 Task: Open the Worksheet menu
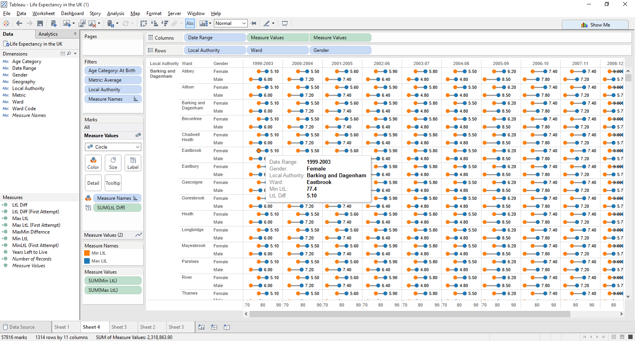tap(44, 13)
